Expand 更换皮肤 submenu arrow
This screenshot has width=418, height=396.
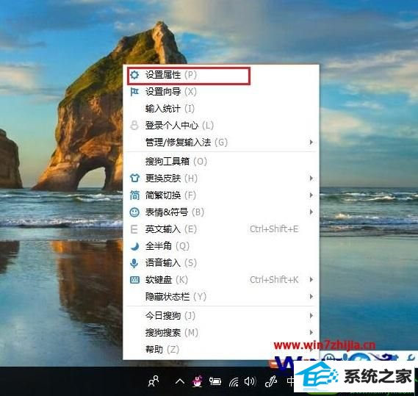pos(311,178)
